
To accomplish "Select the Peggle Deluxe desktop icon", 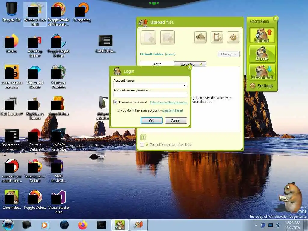I will click(x=35, y=200).
